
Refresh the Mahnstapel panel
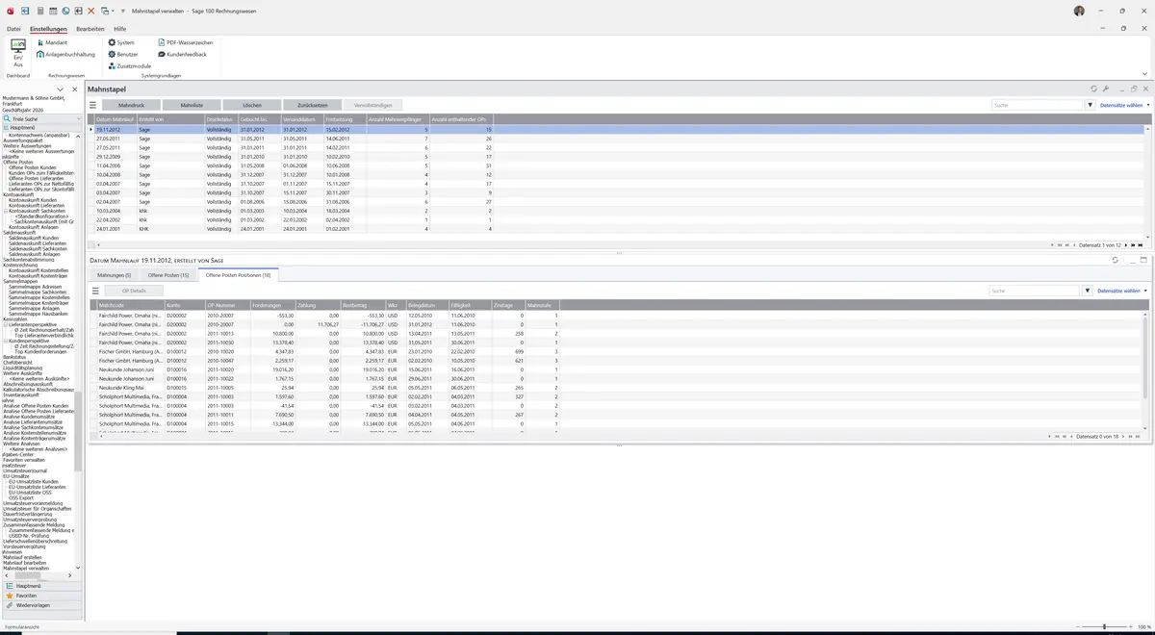pyautogui.click(x=1093, y=89)
